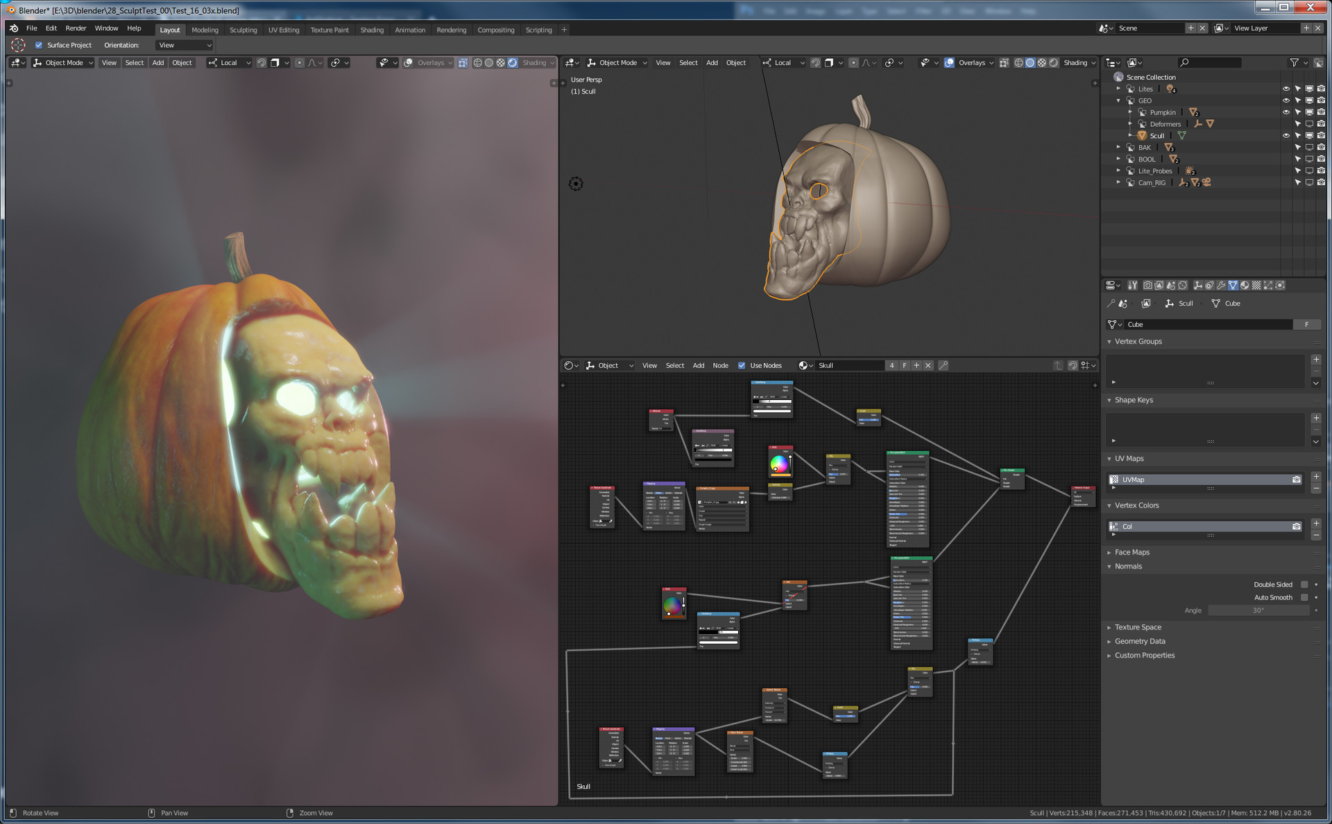Open the Material properties tab

pos(1245,285)
